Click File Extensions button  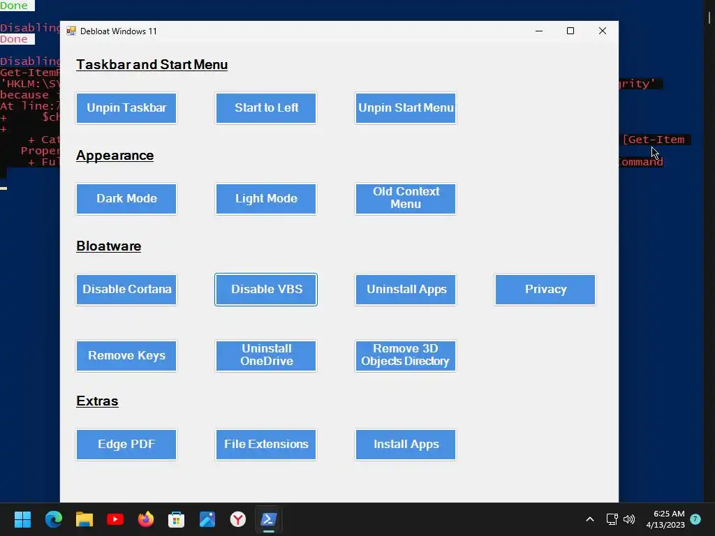[x=266, y=445]
